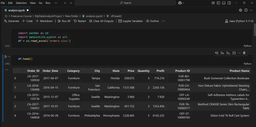Click cell 'US-2017-100930'
Image resolution: width=256 pixels, height=127 pixels.
click(33, 78)
